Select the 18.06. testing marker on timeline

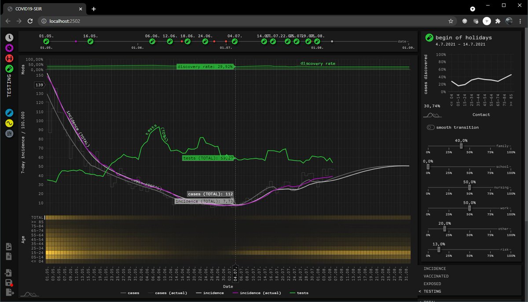187,42
